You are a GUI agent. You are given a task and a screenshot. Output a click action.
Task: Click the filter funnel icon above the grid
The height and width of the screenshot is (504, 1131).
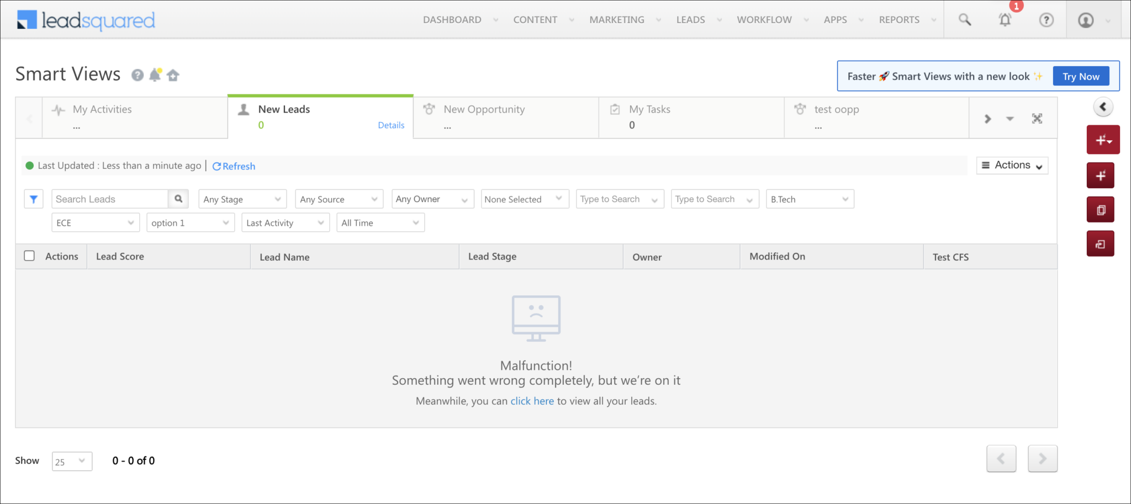click(x=34, y=199)
